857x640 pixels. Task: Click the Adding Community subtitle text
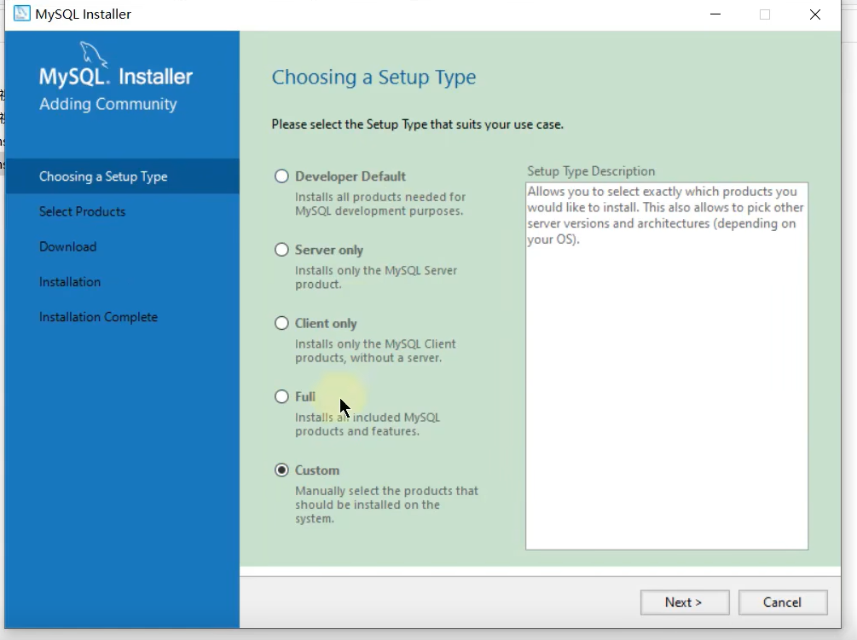coord(107,104)
